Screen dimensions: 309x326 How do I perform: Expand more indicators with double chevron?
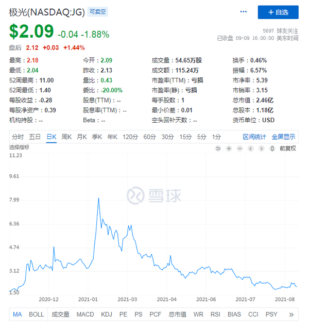pos(291,315)
